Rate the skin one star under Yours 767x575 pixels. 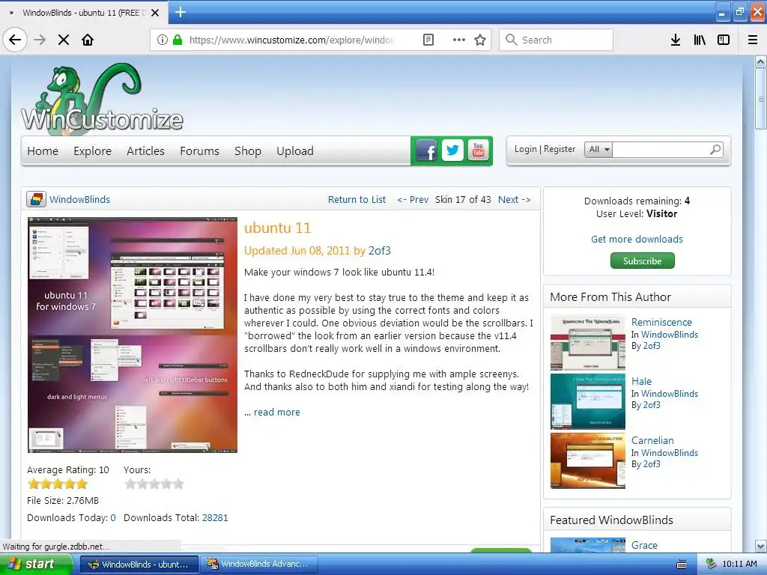point(130,484)
